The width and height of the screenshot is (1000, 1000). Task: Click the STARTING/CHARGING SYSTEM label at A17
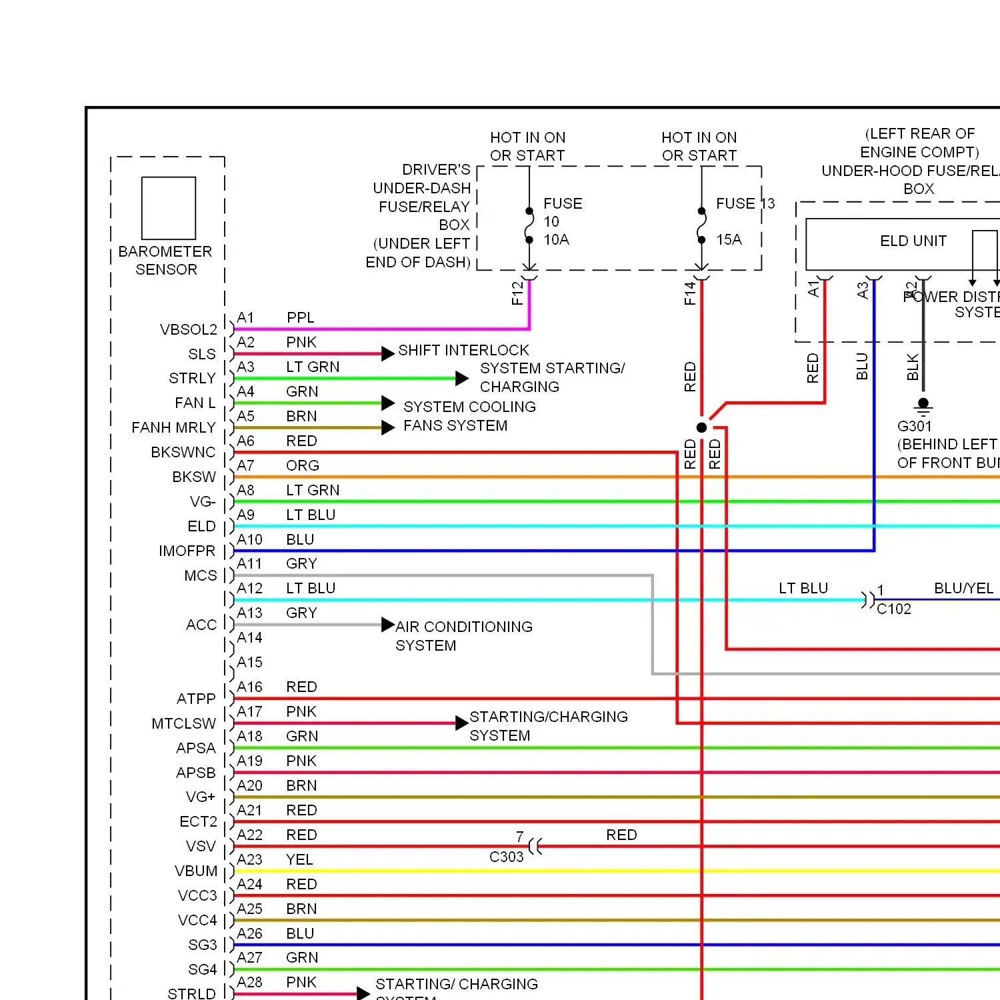(549, 726)
